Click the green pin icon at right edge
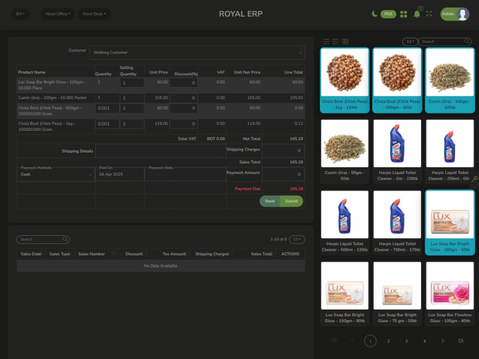The width and height of the screenshot is (479, 359). [474, 179]
